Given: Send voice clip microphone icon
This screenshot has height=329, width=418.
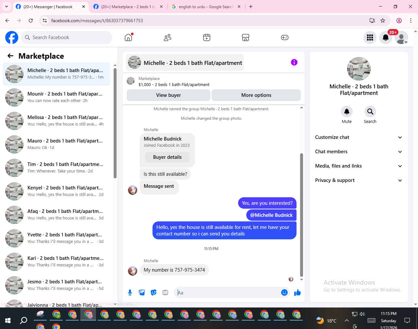Looking at the screenshot, I should coord(130,292).
